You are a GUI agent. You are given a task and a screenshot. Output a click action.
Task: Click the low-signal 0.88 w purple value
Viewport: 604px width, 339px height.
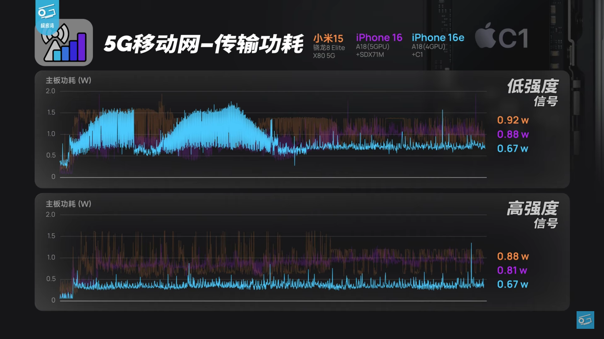click(x=513, y=134)
